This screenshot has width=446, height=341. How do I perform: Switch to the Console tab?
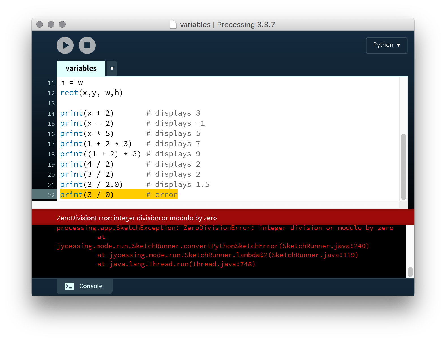pyautogui.click(x=85, y=286)
